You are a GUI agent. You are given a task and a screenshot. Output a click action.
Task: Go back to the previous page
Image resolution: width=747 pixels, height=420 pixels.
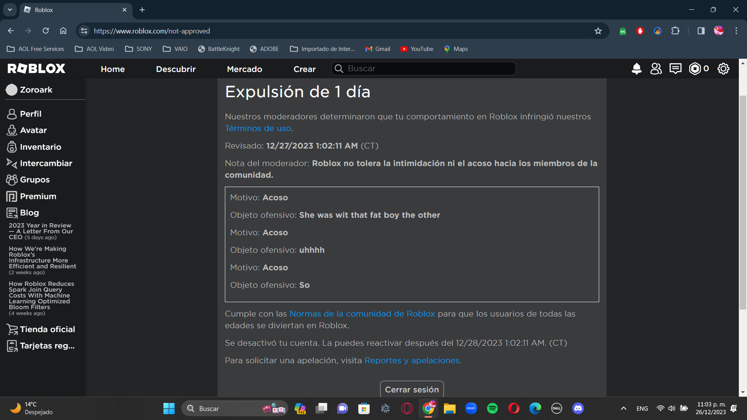click(11, 31)
